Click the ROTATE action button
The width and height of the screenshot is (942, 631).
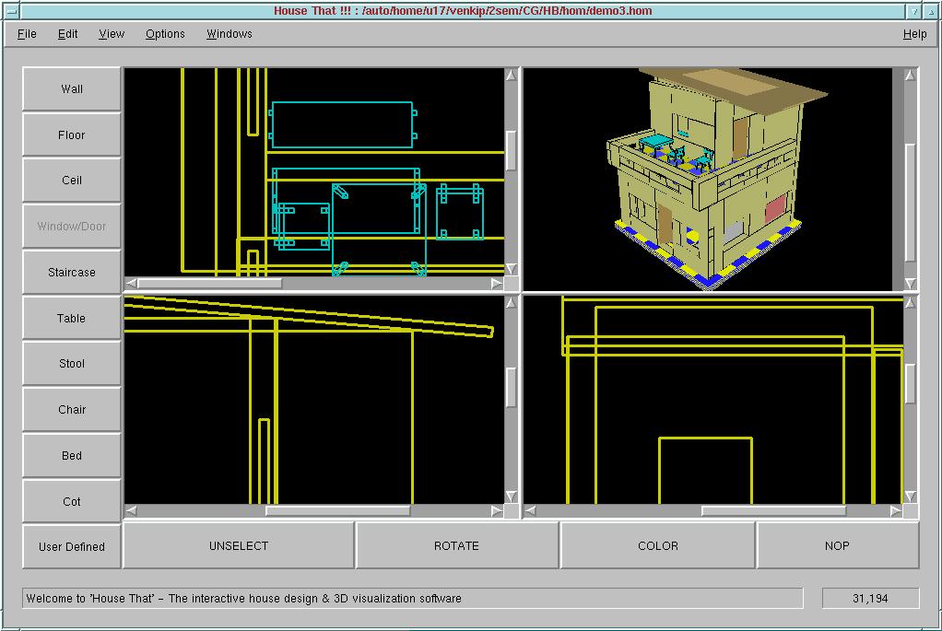(456, 545)
